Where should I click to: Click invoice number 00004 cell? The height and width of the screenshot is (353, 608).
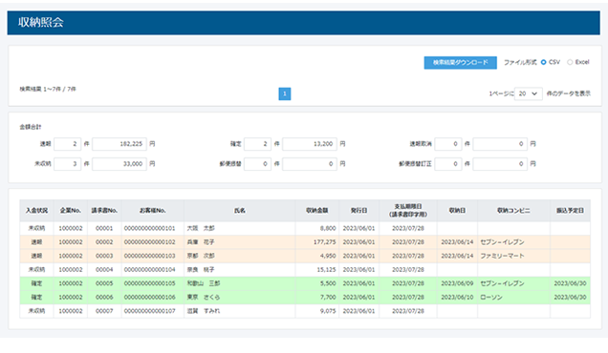[104, 270]
